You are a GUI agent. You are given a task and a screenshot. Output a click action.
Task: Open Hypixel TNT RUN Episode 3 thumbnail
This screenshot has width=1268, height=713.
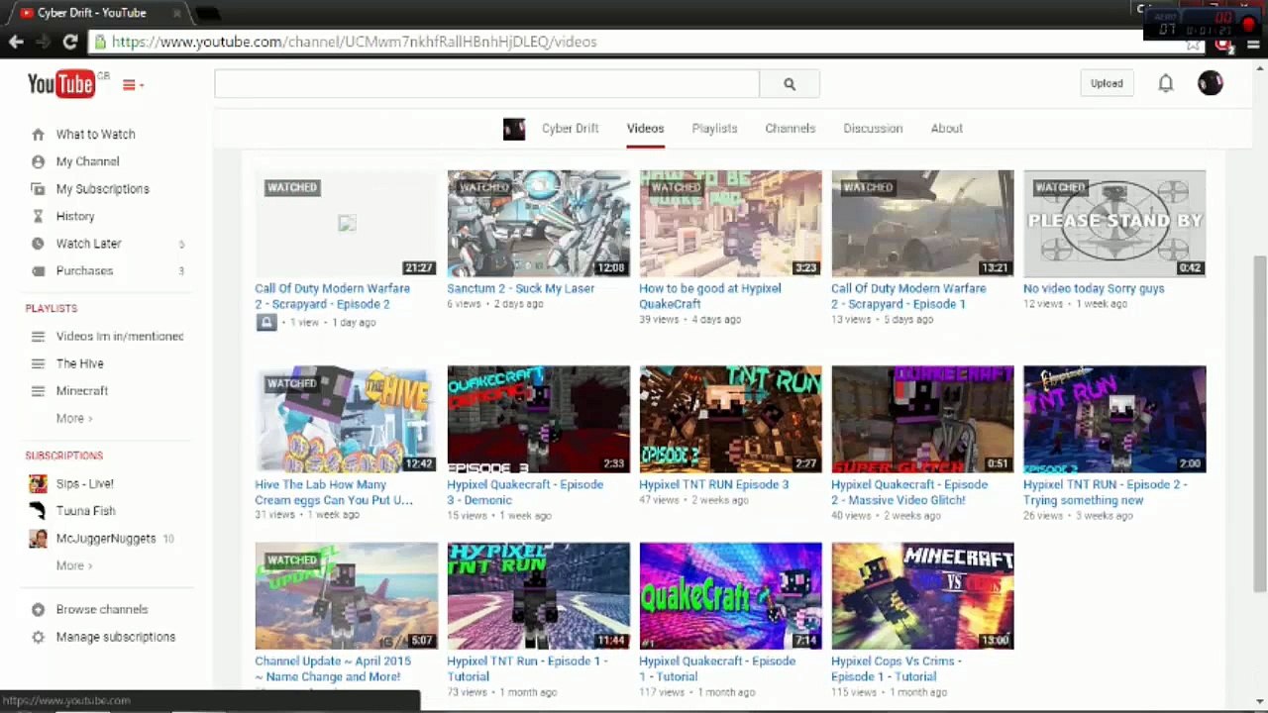pos(730,419)
